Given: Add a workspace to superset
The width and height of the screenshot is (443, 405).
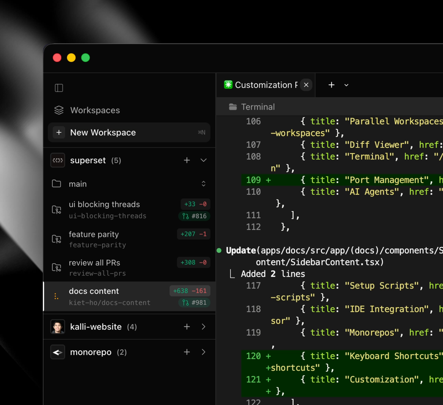Looking at the screenshot, I should (187, 160).
